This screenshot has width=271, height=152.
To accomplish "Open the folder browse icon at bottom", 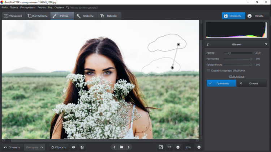I will click(121, 147).
